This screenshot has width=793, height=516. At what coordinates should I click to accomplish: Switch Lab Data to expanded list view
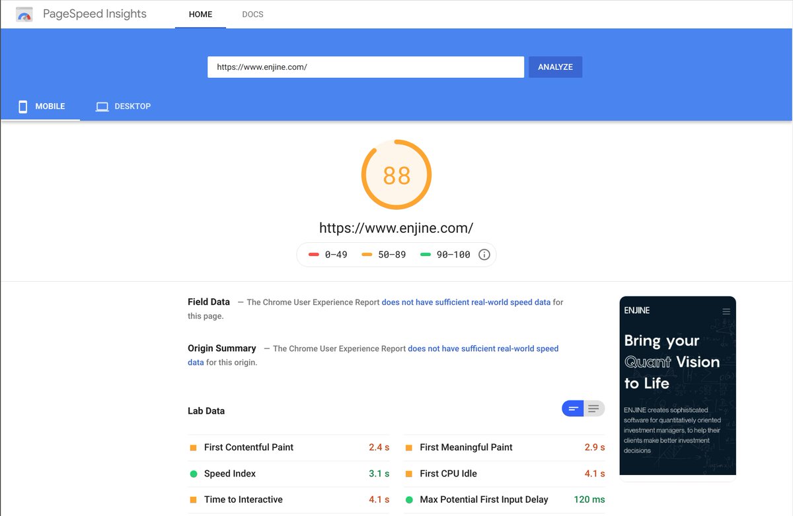coord(594,409)
